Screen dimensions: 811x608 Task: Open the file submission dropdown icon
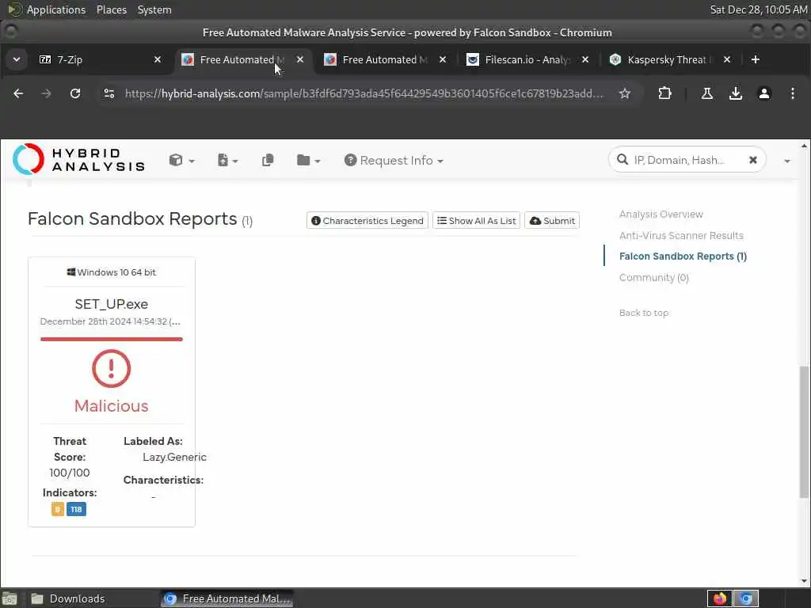[x=227, y=160]
